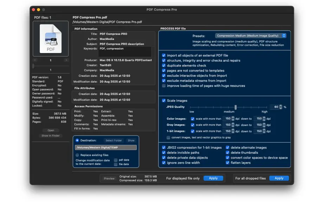Image resolution: width=324 pixels, height=202 pixels.
Task: Click Apply for displayed file only
Action: coord(213,178)
